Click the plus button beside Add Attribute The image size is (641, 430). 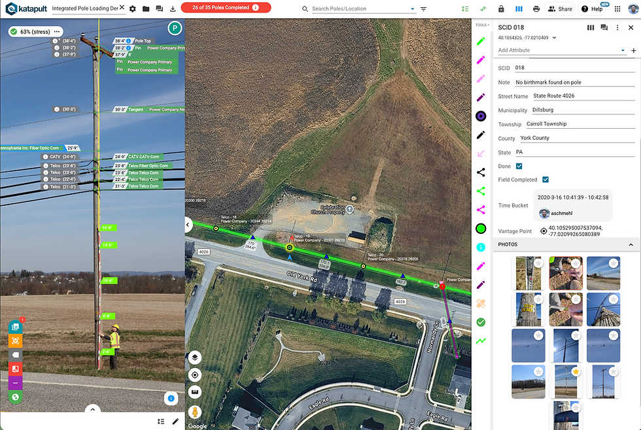pyautogui.click(x=633, y=50)
